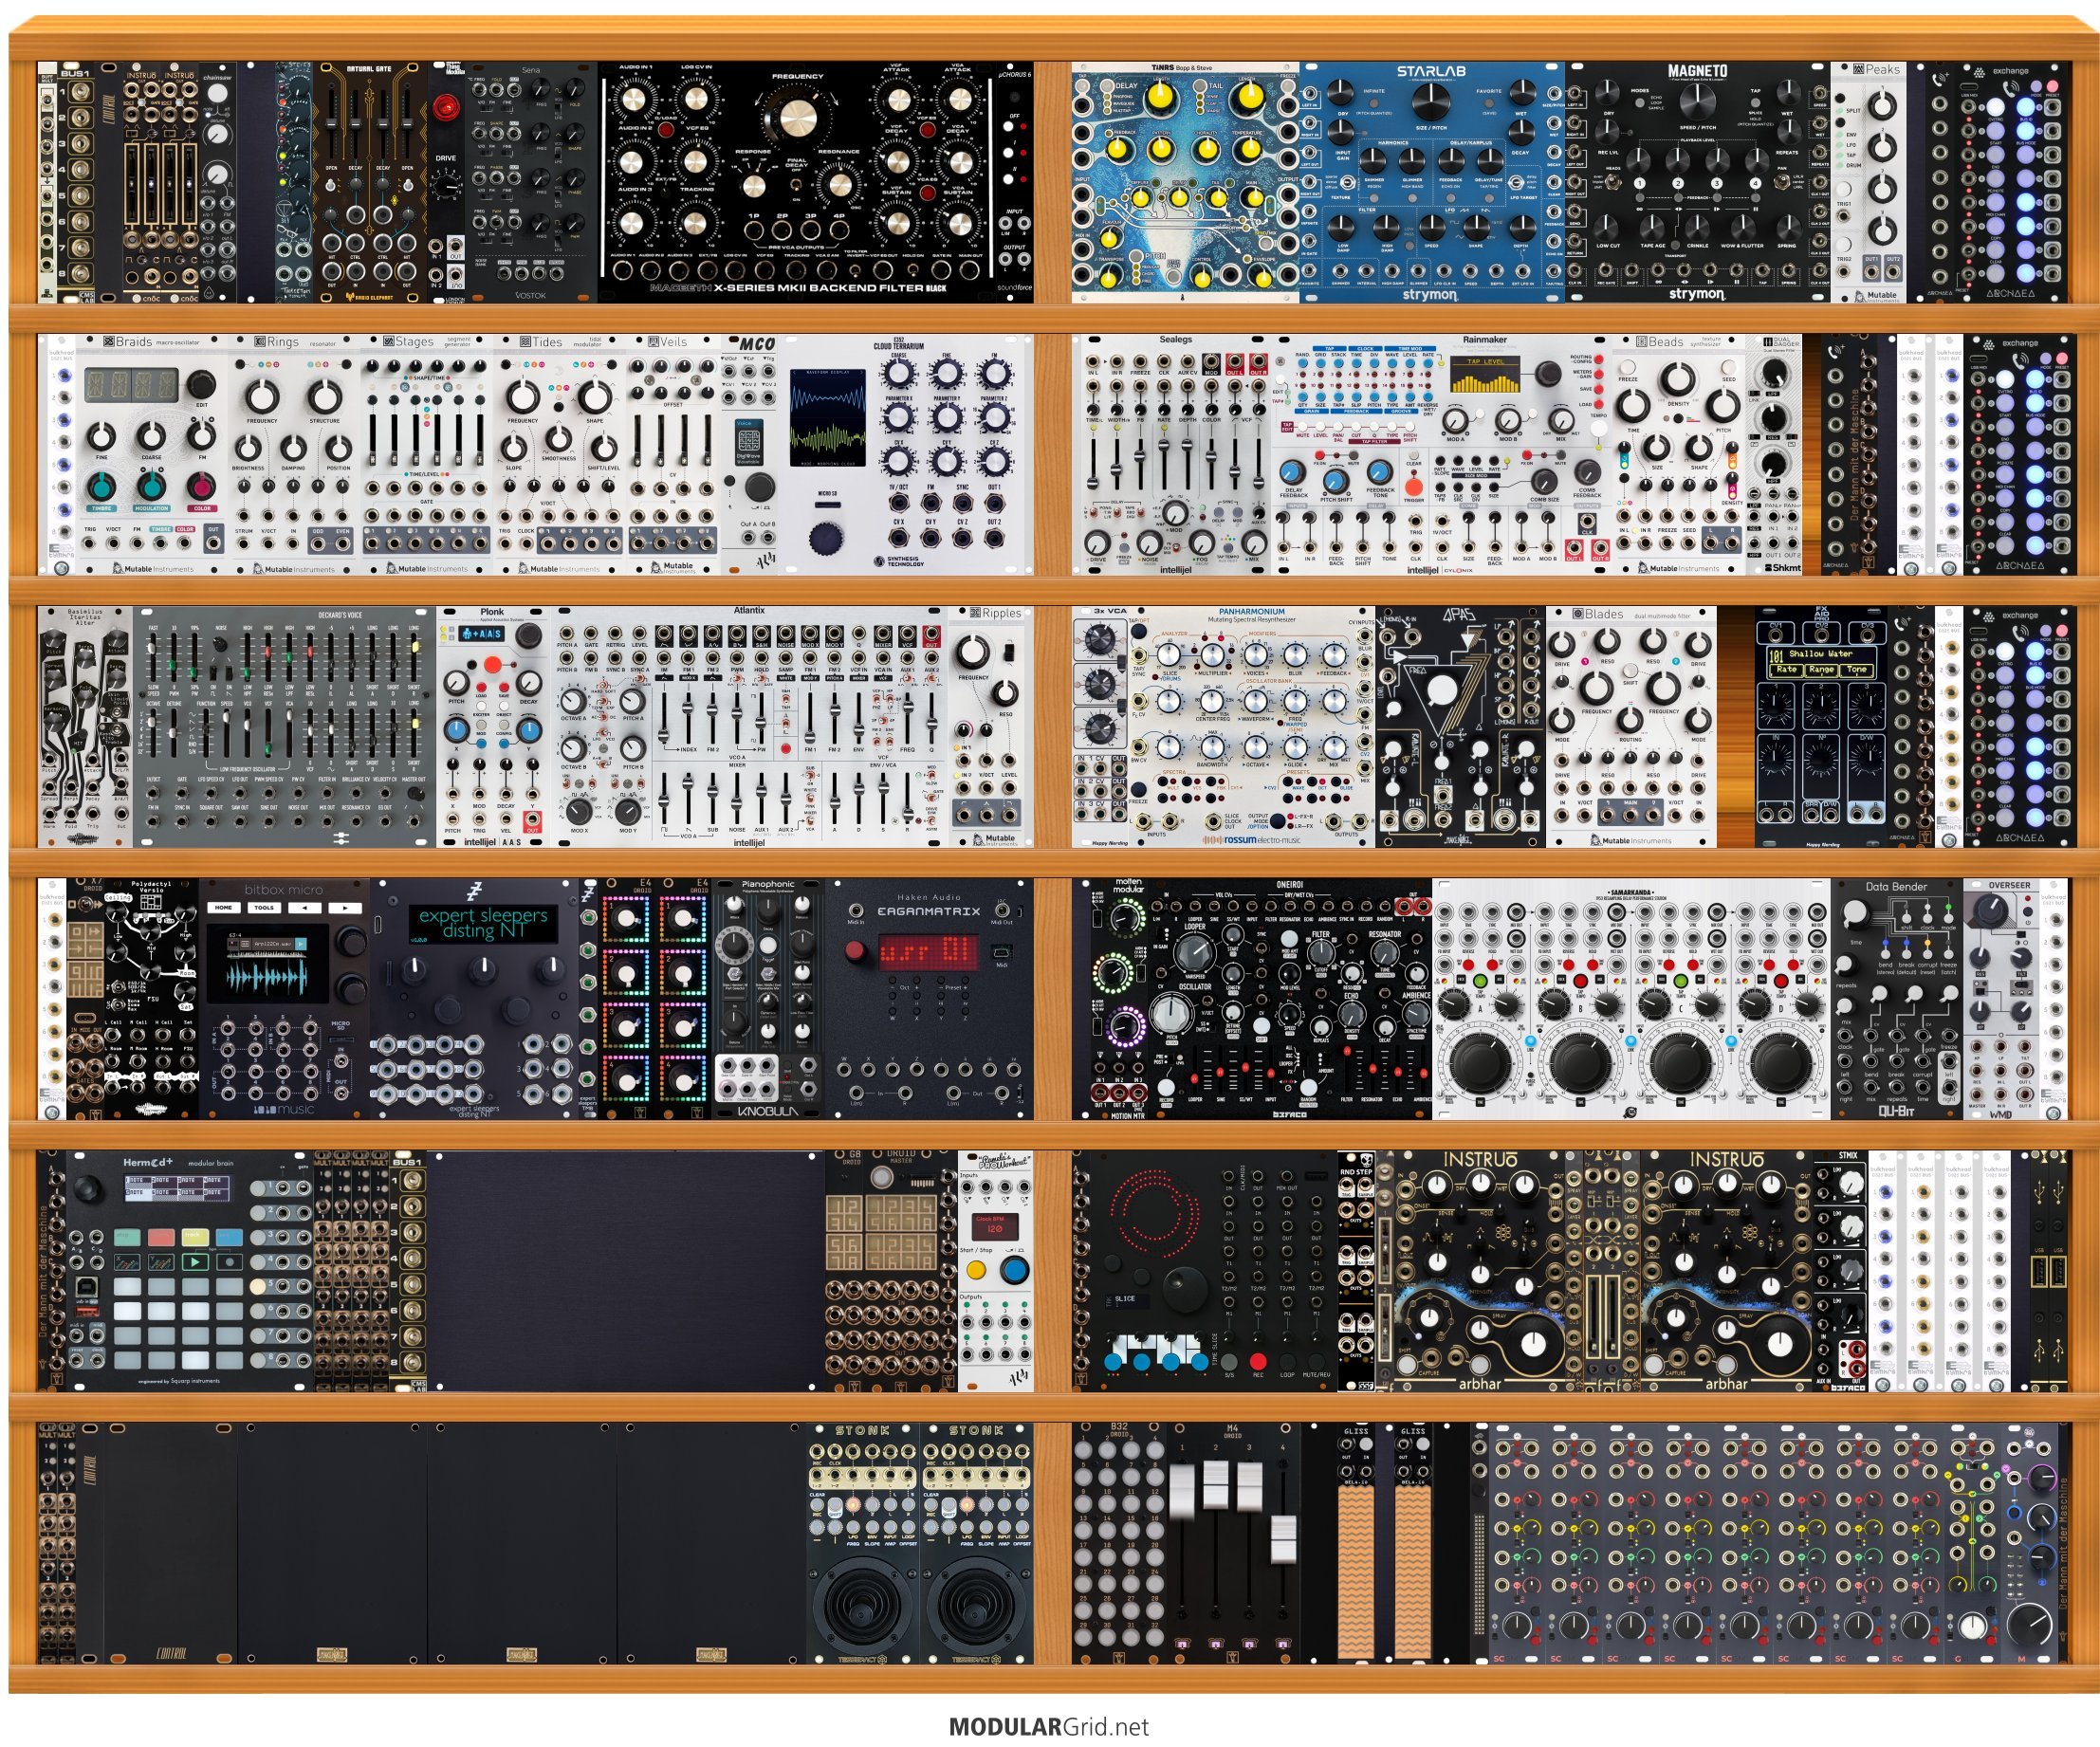Click the magenta COLOR knob on Braids
Viewport: 2100px width, 1747px height.
(x=202, y=486)
